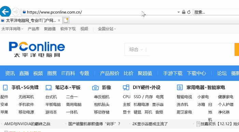Open IT百科 in the nav bar
Viewport: 239px width, 132px height.
68,73
